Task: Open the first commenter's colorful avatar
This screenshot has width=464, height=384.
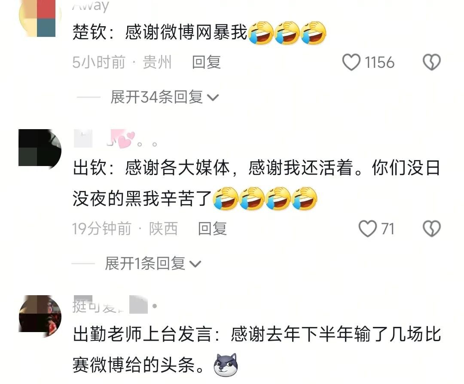Action: click(x=40, y=17)
